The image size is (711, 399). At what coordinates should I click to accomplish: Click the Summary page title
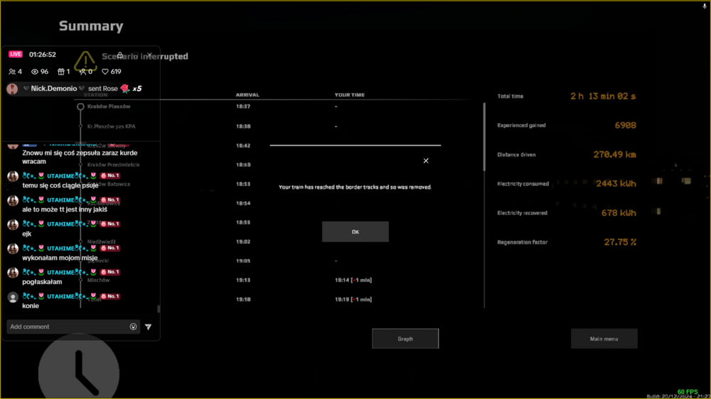(x=91, y=26)
